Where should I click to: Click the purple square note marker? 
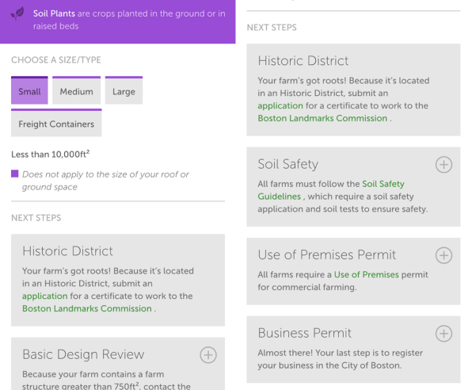(15, 174)
